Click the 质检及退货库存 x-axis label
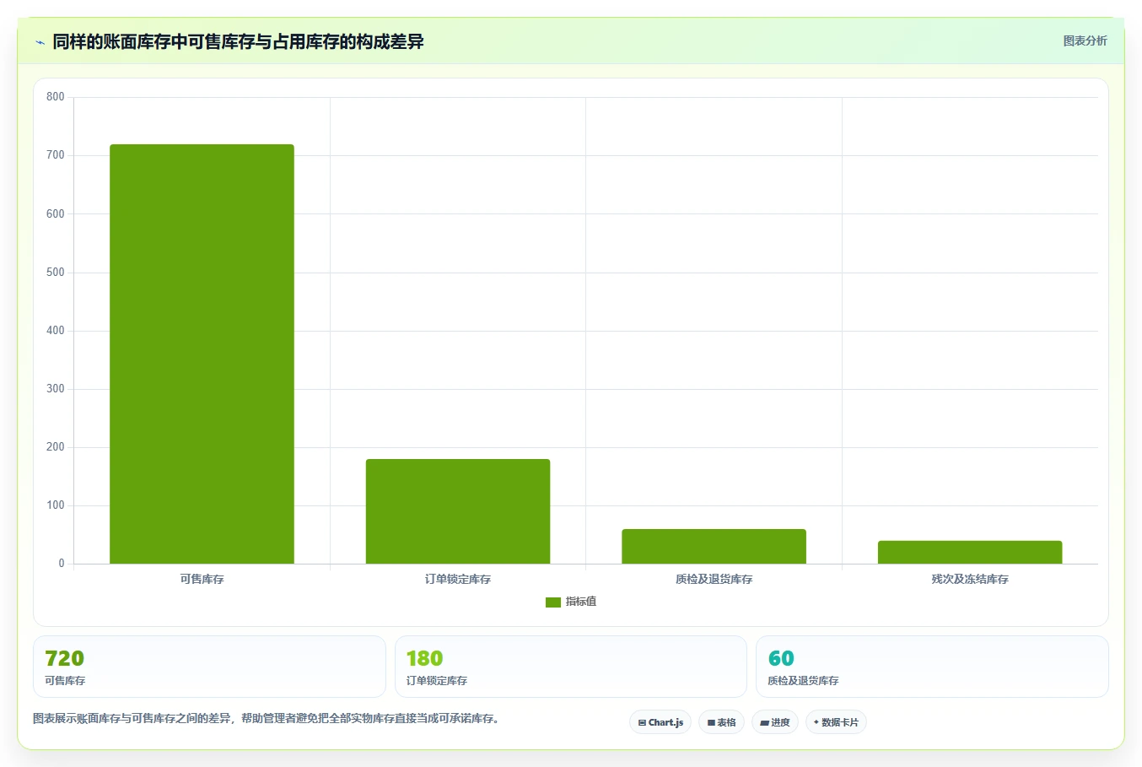 714,580
